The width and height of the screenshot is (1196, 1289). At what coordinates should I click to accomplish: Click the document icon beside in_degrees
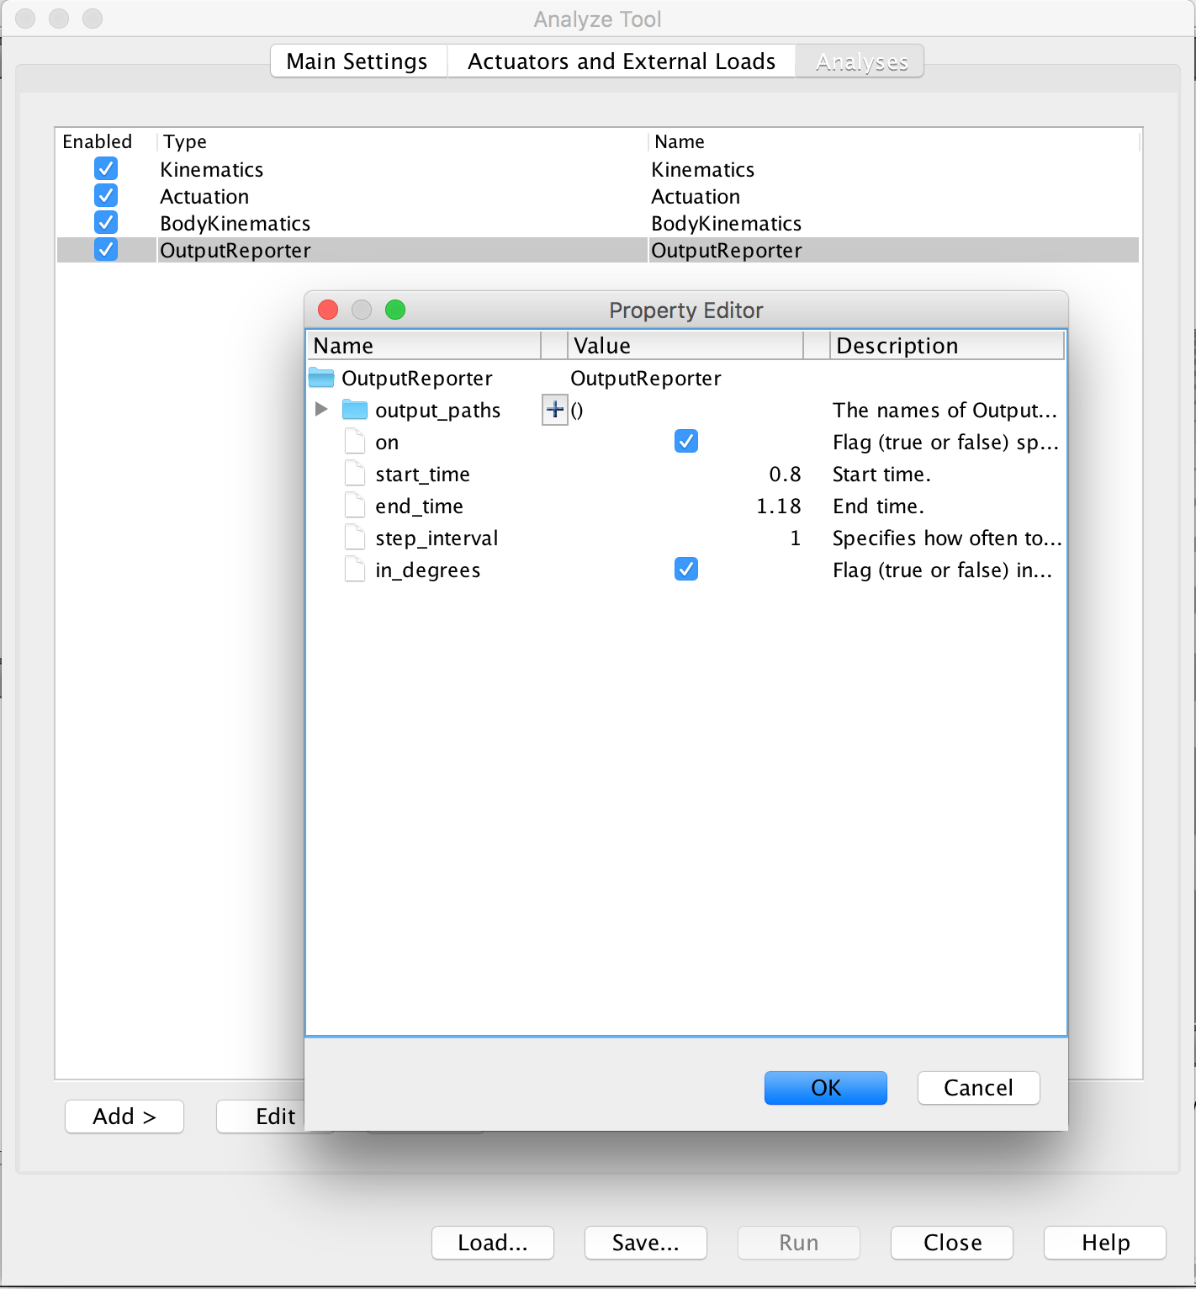coord(354,569)
